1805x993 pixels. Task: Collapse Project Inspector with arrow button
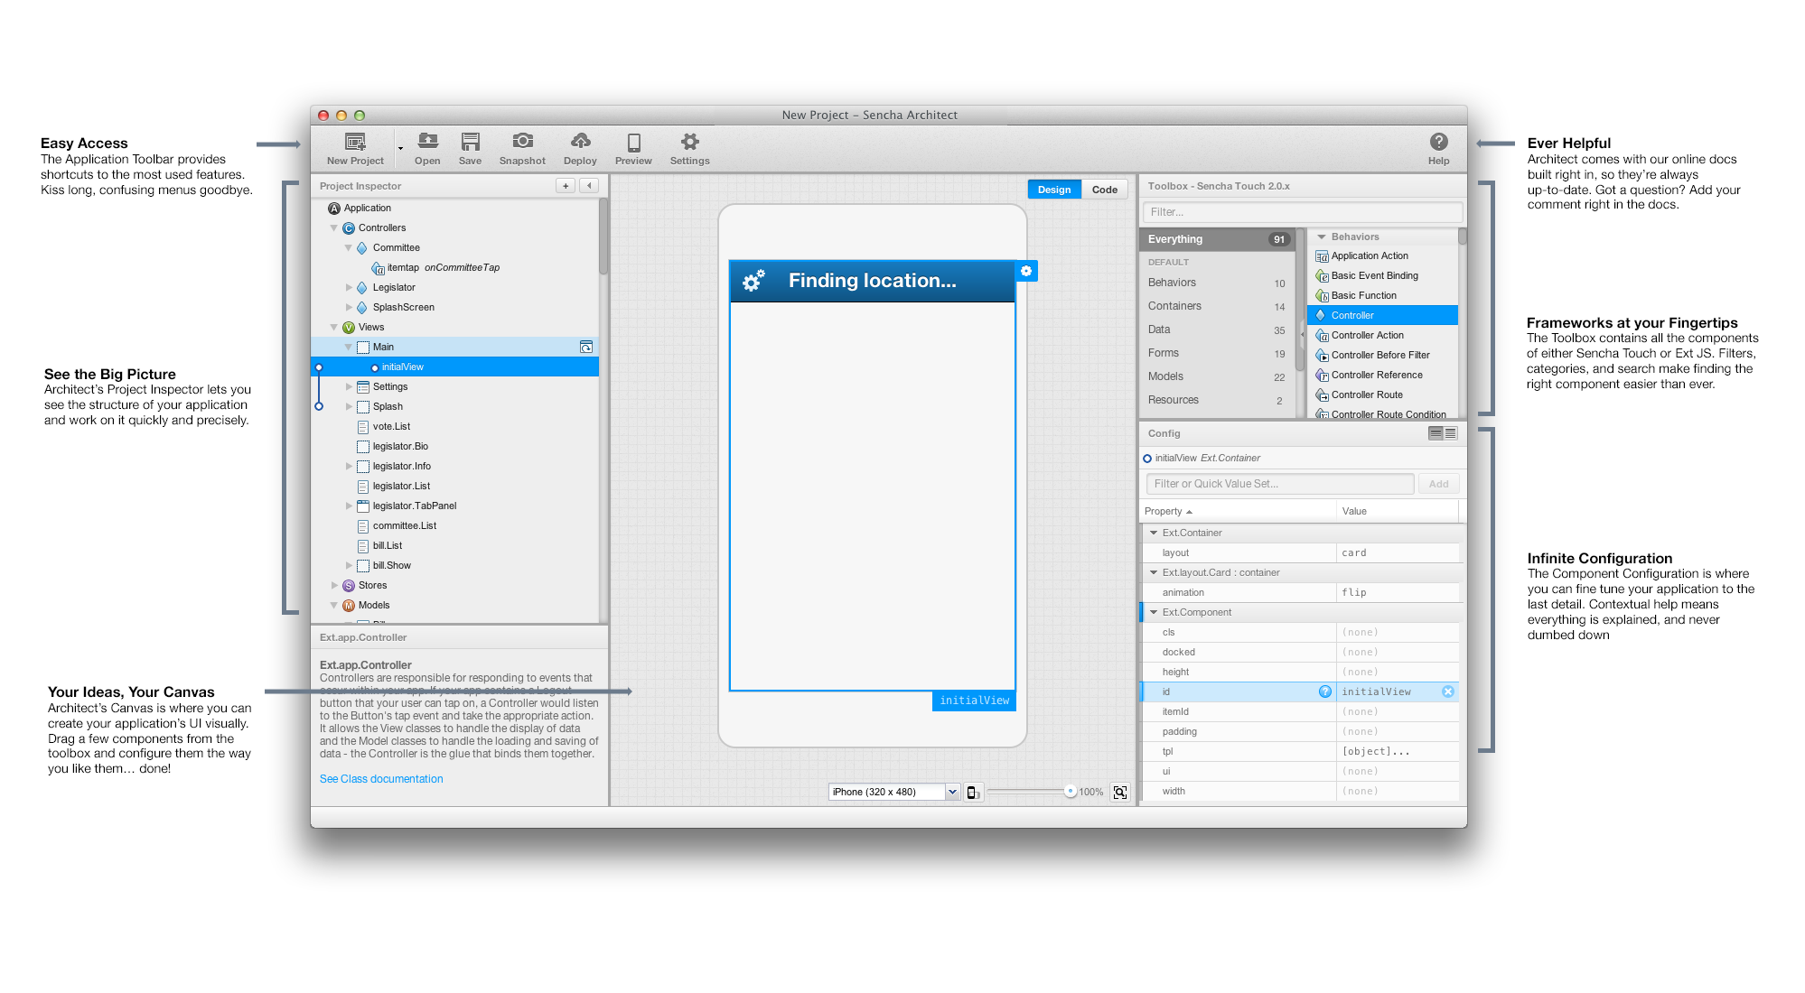click(589, 186)
